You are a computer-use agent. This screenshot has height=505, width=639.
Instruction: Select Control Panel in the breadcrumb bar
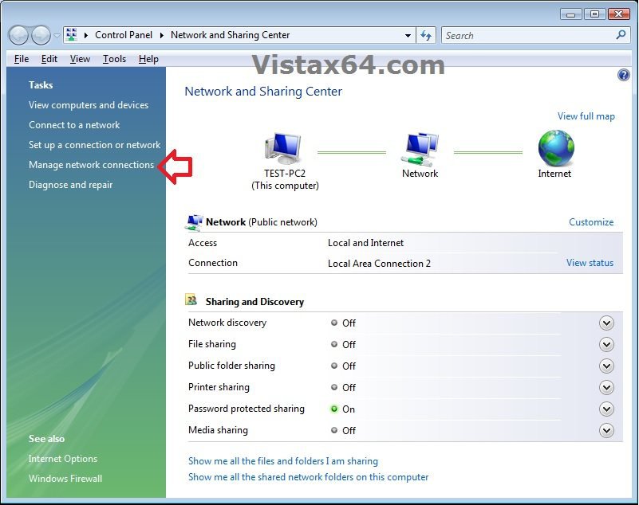click(124, 35)
